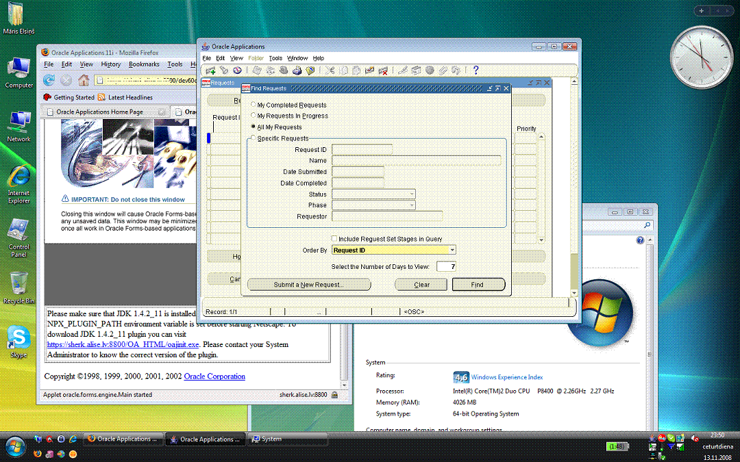Open the Tools menu in Oracle Applications
The height and width of the screenshot is (462, 740).
[275, 58]
